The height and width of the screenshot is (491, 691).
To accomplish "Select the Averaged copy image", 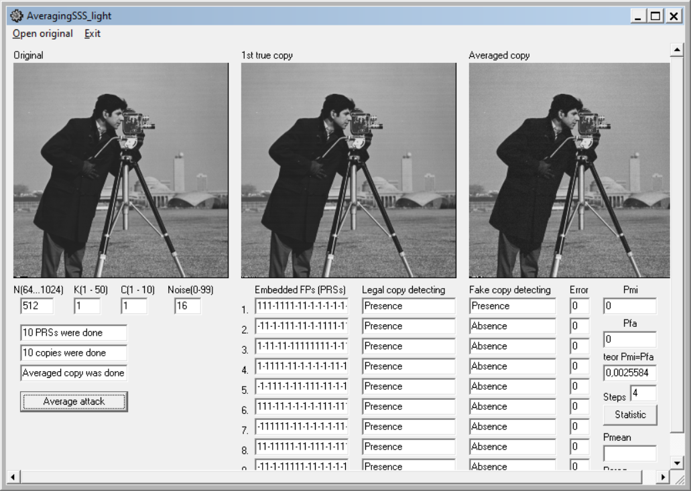I will click(570, 170).
